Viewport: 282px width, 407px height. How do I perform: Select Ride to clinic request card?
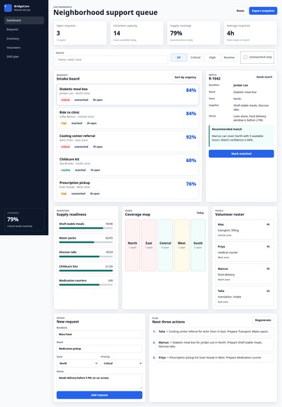(128, 118)
